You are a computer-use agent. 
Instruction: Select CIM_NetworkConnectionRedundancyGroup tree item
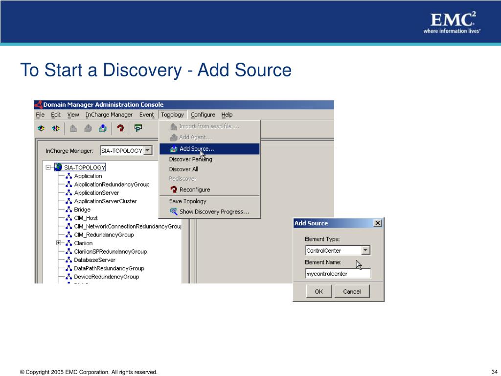(x=128, y=226)
